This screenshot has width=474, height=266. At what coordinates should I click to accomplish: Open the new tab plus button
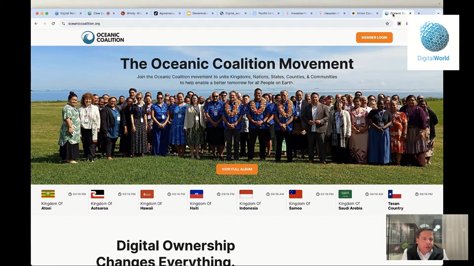pyautogui.click(x=419, y=13)
